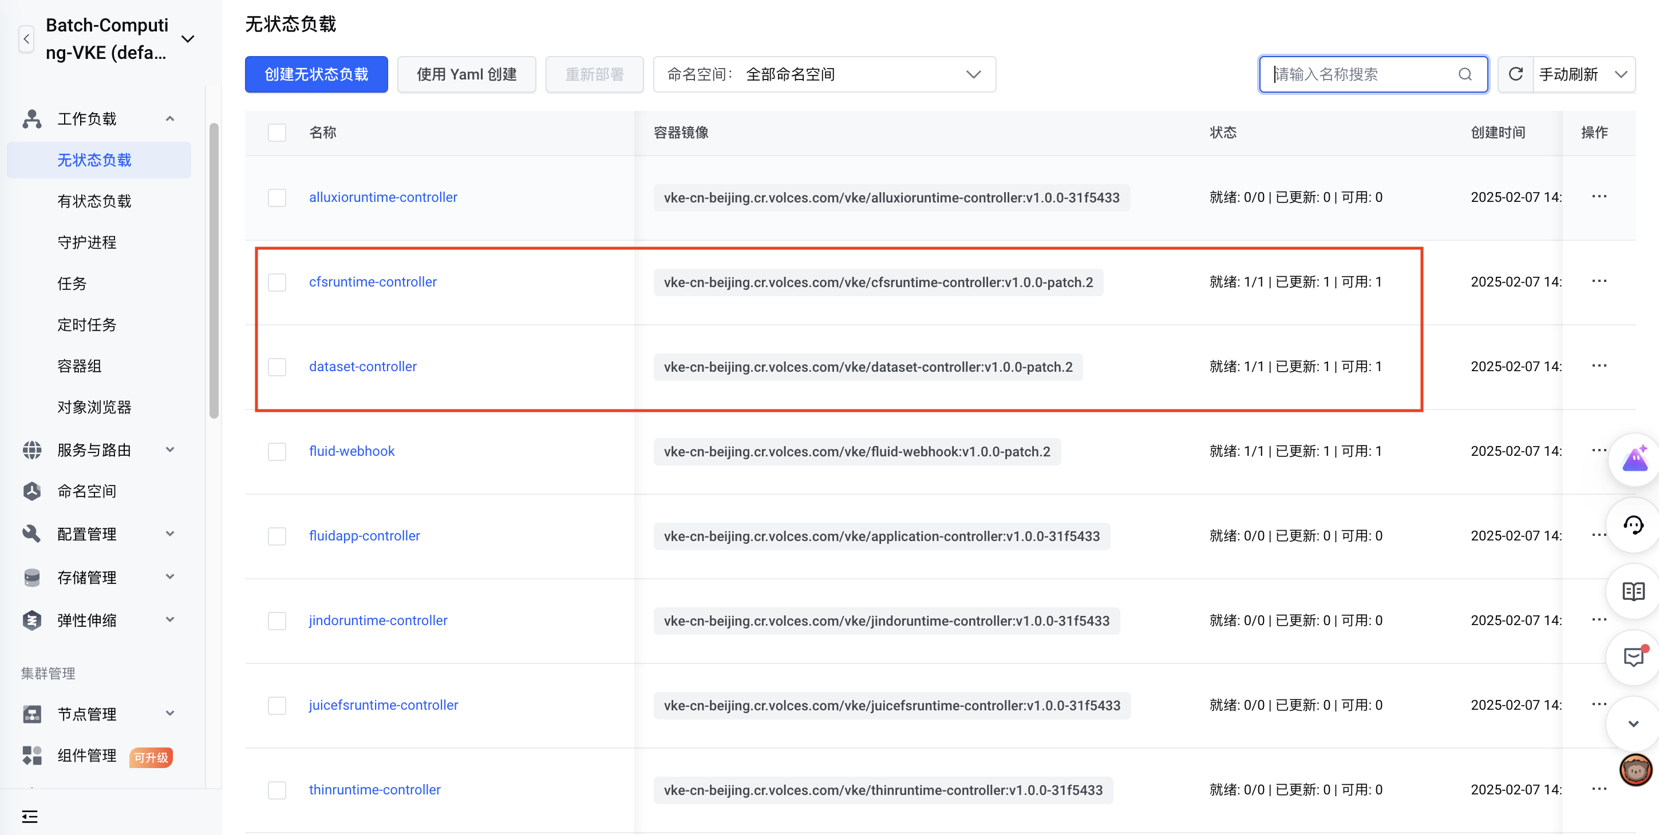The height and width of the screenshot is (835, 1659).
Task: Click the search magnifier icon
Action: (1465, 74)
